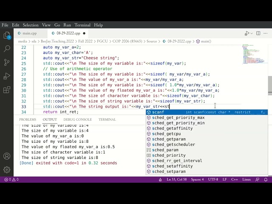The width and height of the screenshot is (272, 204).
Task: Open the Accounts icon in activity bar
Action: tap(7, 156)
